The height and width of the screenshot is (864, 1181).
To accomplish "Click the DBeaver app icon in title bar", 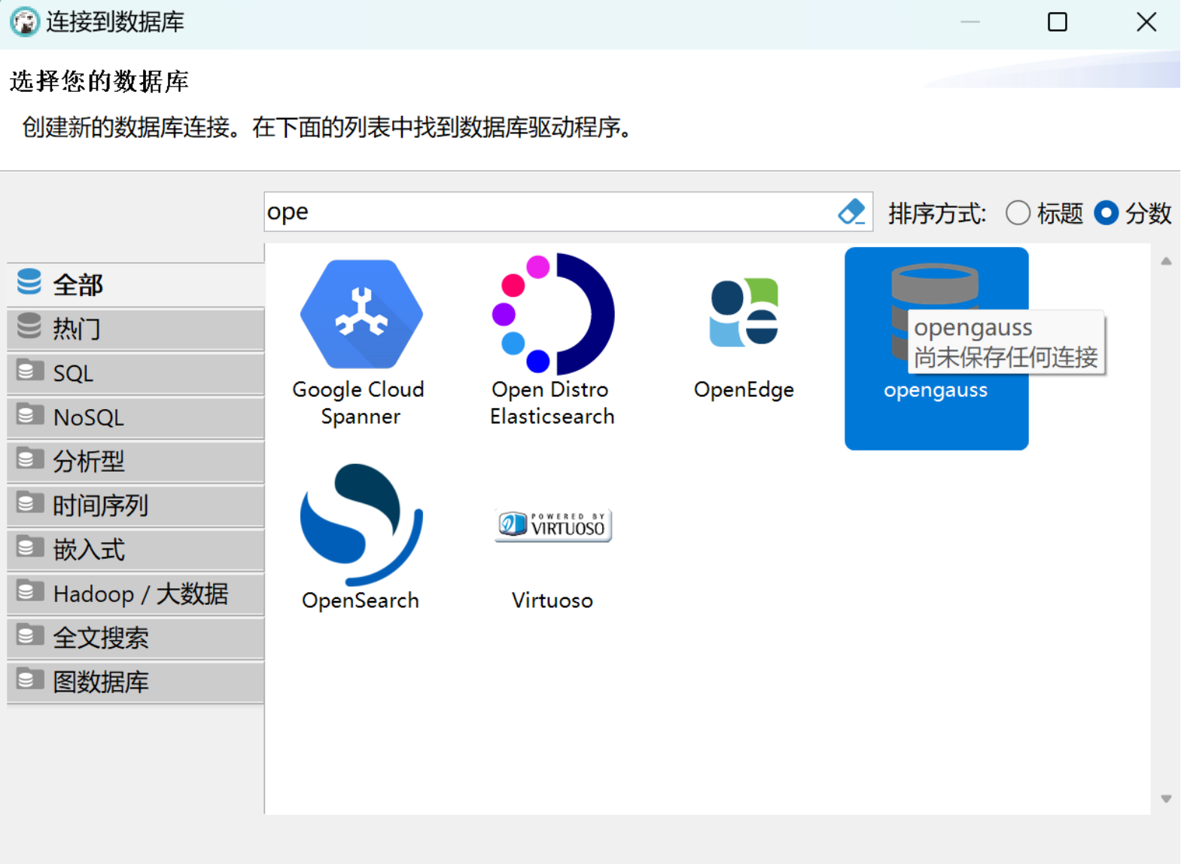I will coord(24,22).
